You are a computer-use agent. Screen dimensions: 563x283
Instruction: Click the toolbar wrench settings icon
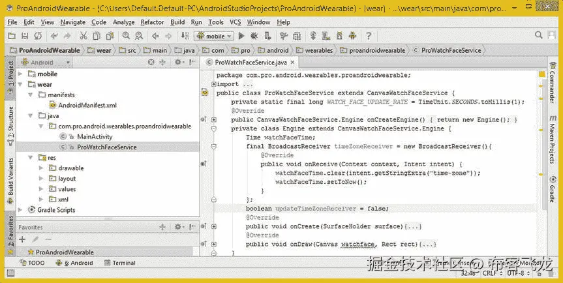click(x=284, y=36)
